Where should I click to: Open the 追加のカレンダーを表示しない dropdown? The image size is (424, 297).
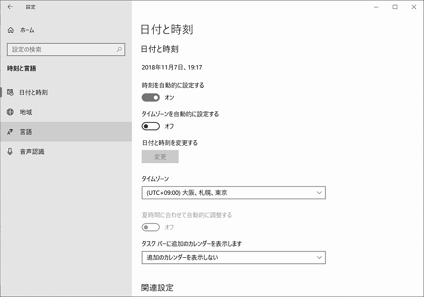coord(233,258)
